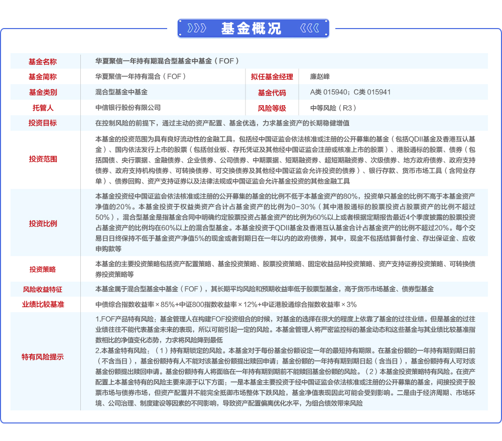Click the paragraph starting 本基金投资经中国证监会依法核准
The width and height of the screenshot is (502, 441).
point(285,223)
